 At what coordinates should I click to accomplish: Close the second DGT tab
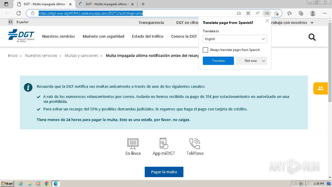[133, 4]
